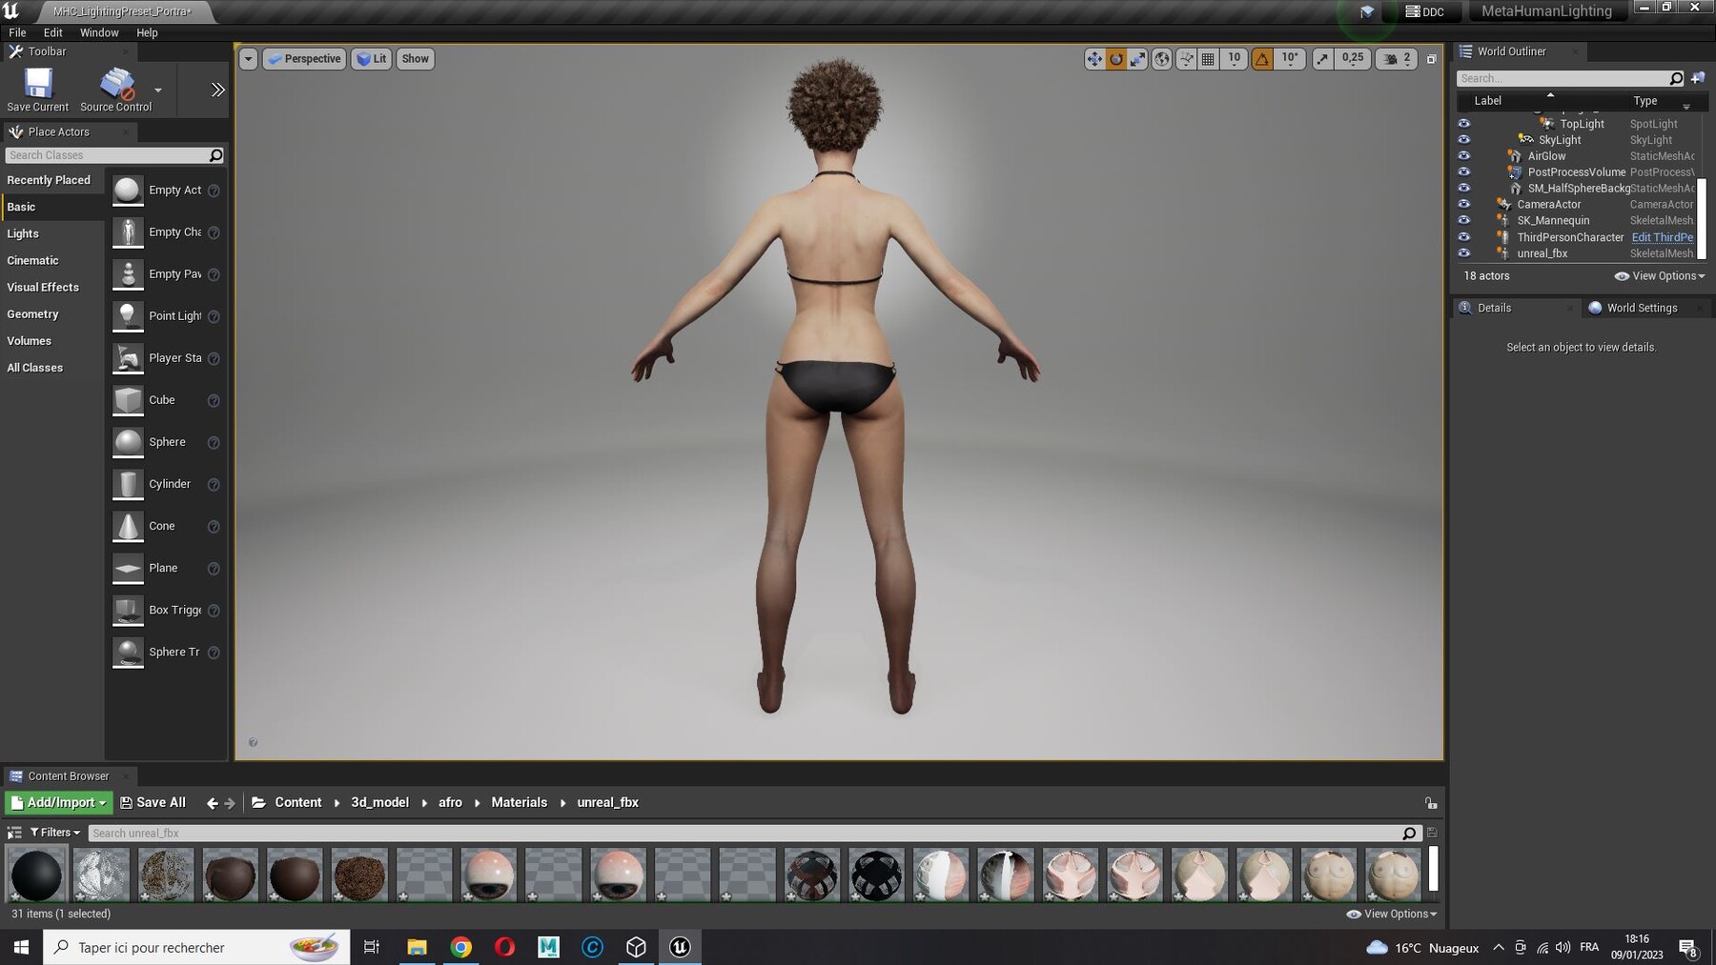The image size is (1716, 965).
Task: Click the World Outliner search field
Action: [x=1571, y=78]
